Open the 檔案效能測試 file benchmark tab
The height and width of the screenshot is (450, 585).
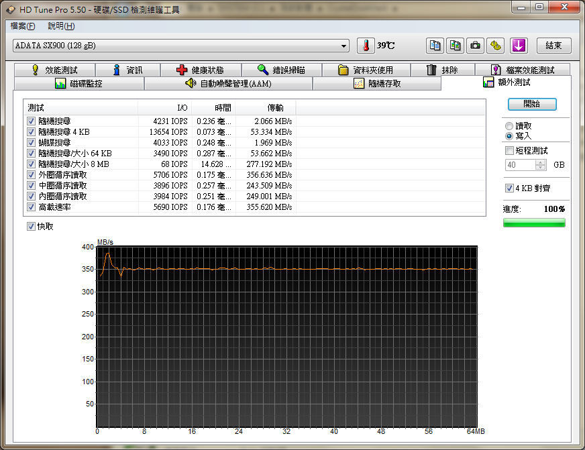[x=523, y=70]
